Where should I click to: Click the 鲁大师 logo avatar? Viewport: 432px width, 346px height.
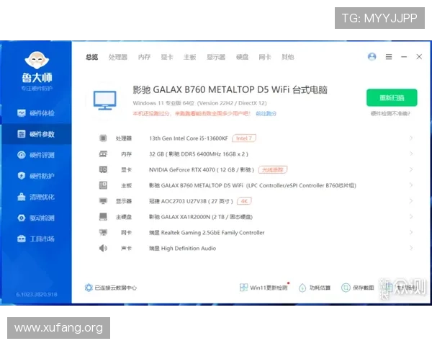[x=37, y=60]
